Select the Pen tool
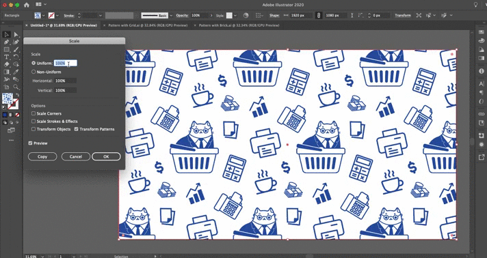 click(7, 42)
